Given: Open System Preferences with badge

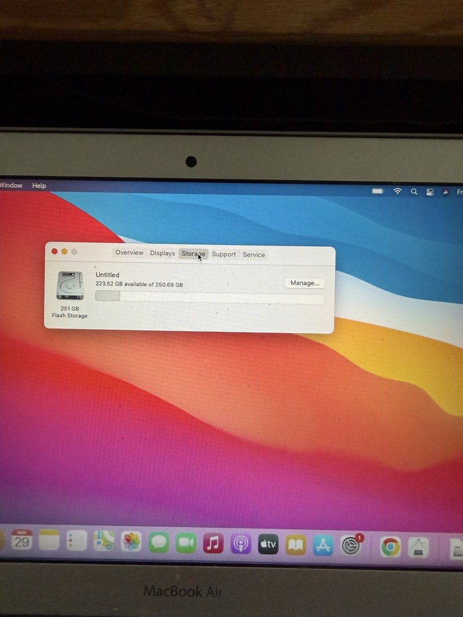Looking at the screenshot, I should click(x=351, y=546).
